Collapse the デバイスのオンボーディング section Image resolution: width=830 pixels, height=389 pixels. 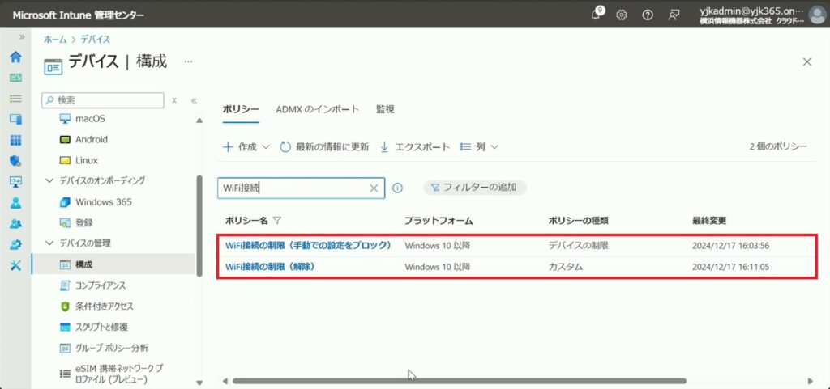[x=49, y=180]
